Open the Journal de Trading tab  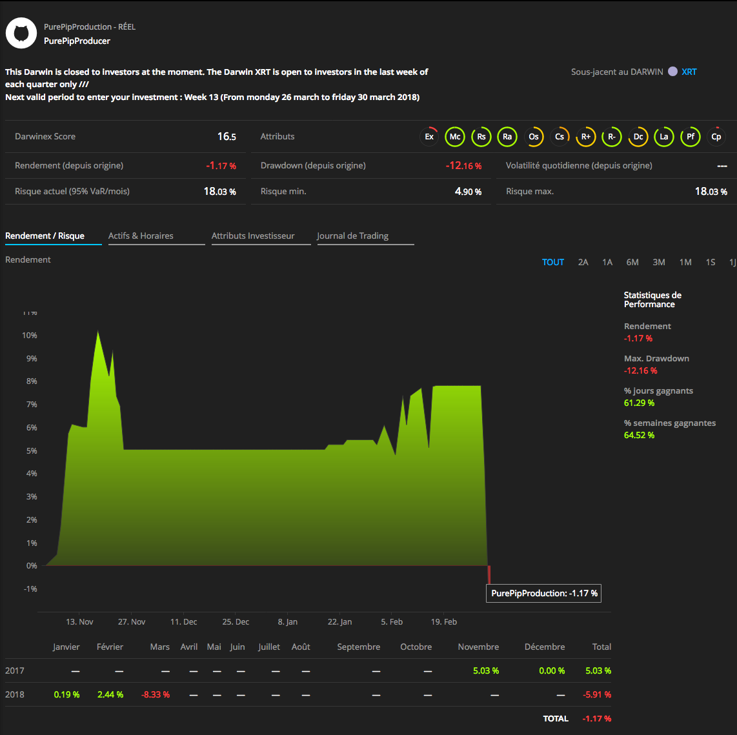point(352,236)
